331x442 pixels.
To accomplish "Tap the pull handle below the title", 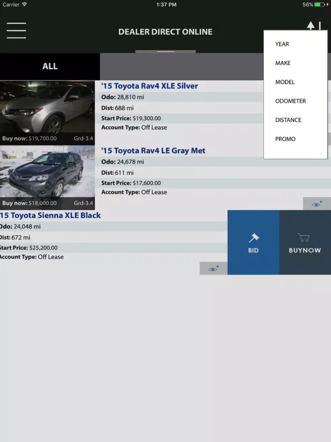I will (x=165, y=52).
